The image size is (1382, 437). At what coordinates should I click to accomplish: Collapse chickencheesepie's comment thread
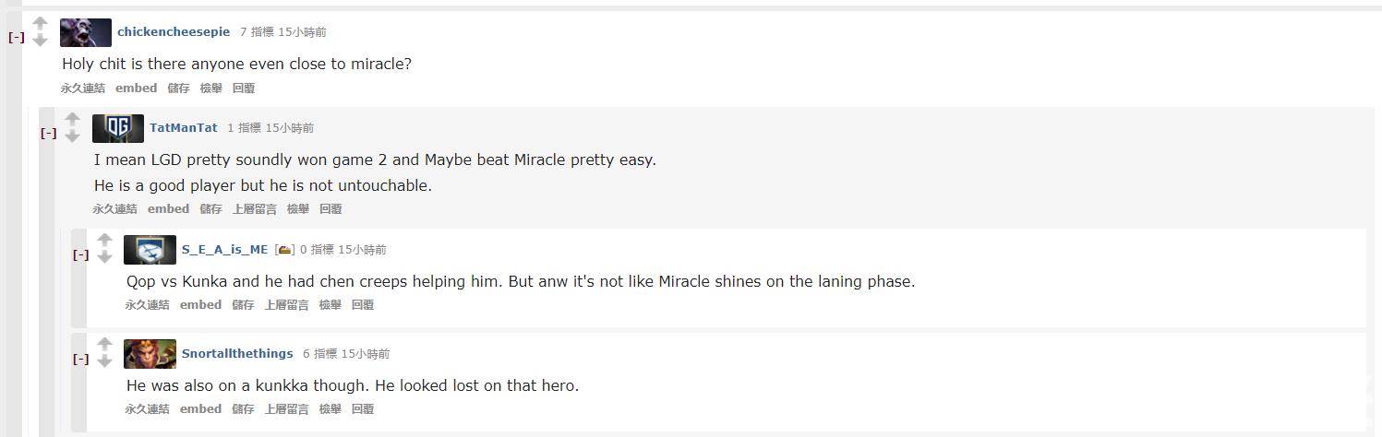pos(17,38)
